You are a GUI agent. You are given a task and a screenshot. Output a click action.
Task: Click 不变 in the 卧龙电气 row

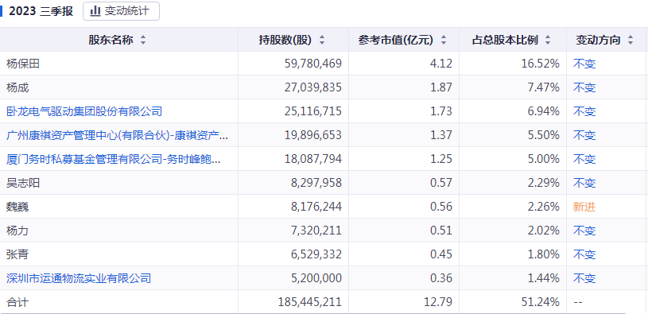click(584, 111)
